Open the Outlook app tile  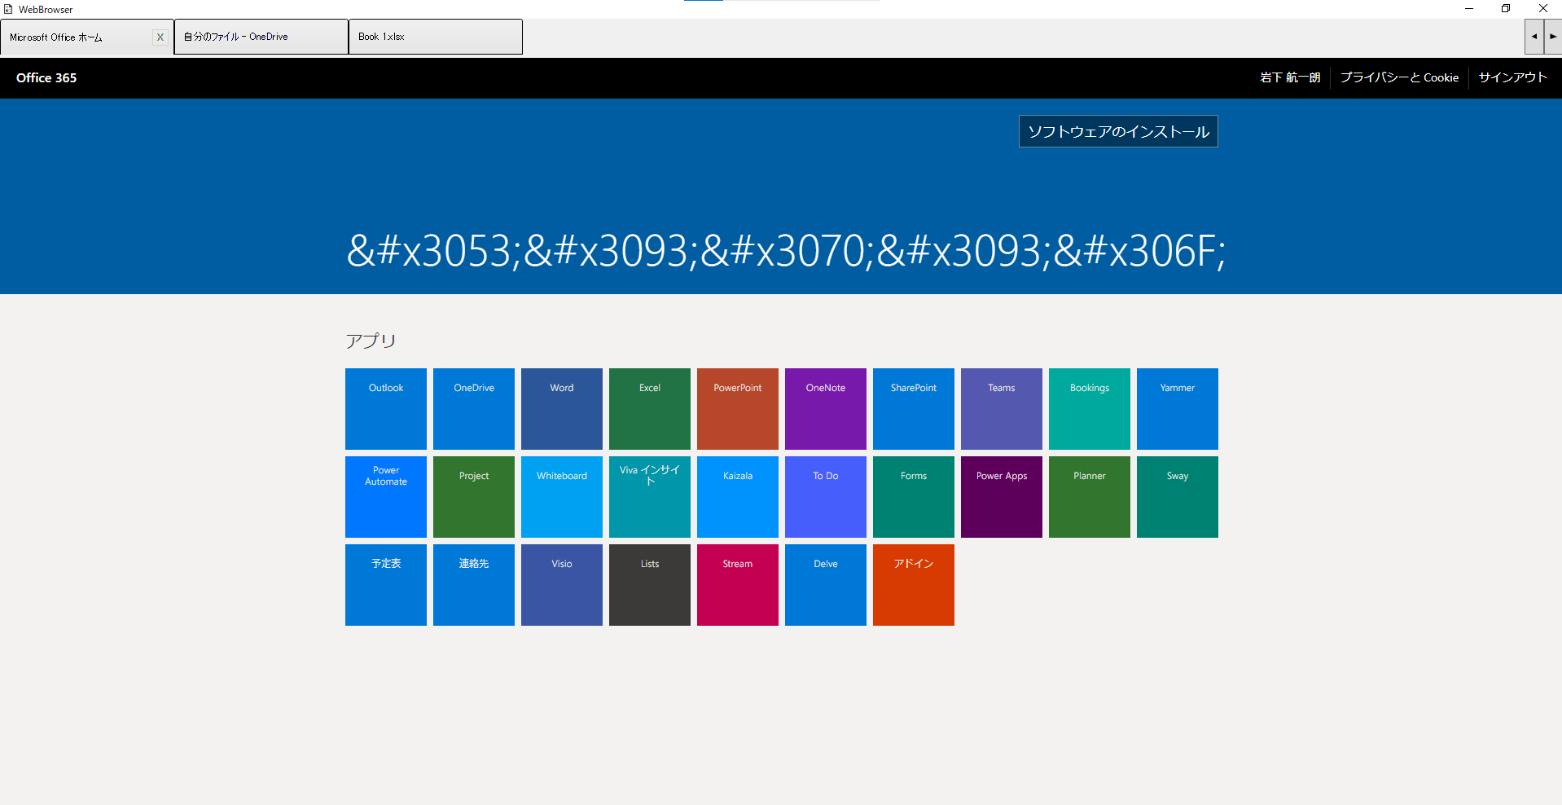[x=386, y=409]
